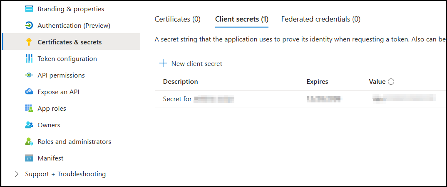
Task: Click the Certificates & secrets key icon
Action: click(x=29, y=42)
